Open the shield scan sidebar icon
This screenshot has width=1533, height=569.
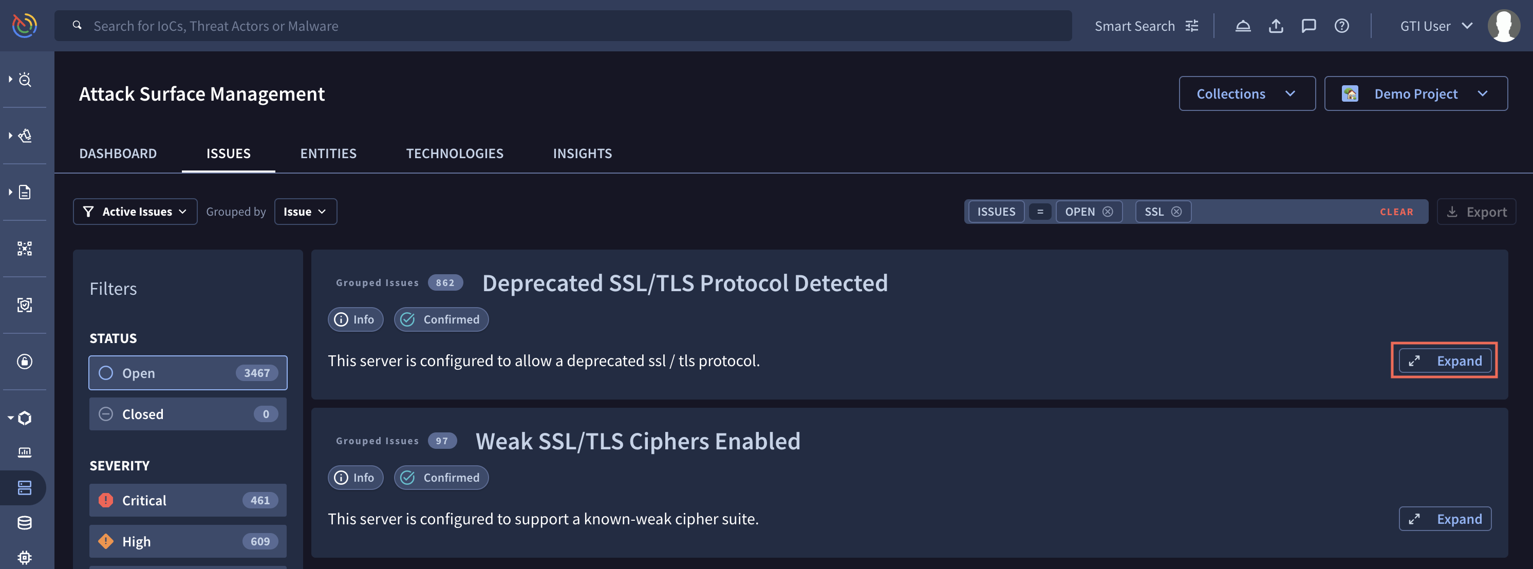[x=24, y=305]
